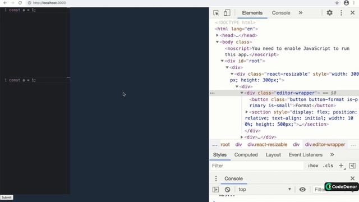Open the Layout pane tab
The height and width of the screenshot is (202, 359).
273,155
